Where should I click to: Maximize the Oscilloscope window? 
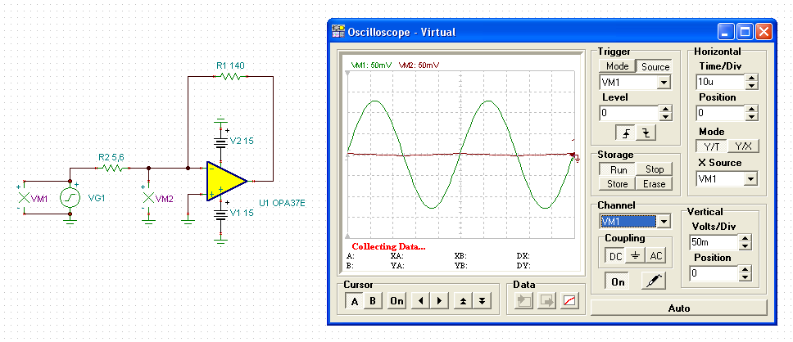[x=745, y=32]
